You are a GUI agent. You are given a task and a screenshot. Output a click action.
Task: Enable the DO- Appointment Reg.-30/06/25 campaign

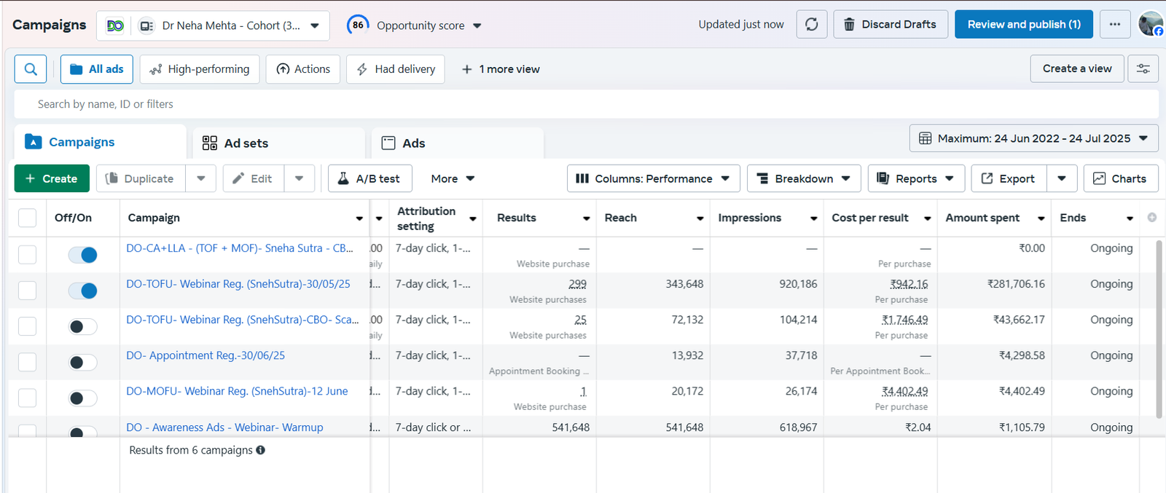pyautogui.click(x=83, y=363)
